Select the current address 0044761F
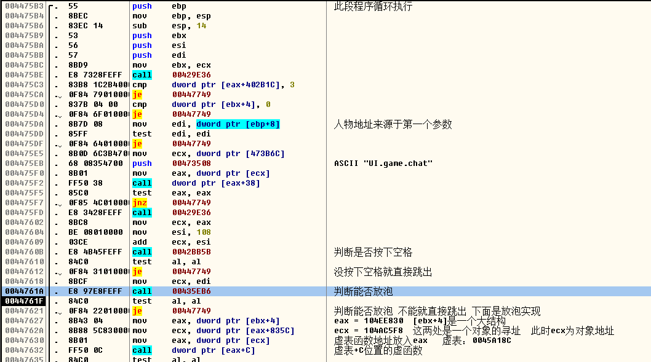651x362 pixels. (24, 301)
